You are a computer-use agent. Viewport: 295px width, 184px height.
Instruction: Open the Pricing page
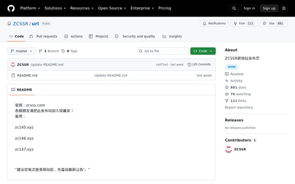click(165, 8)
